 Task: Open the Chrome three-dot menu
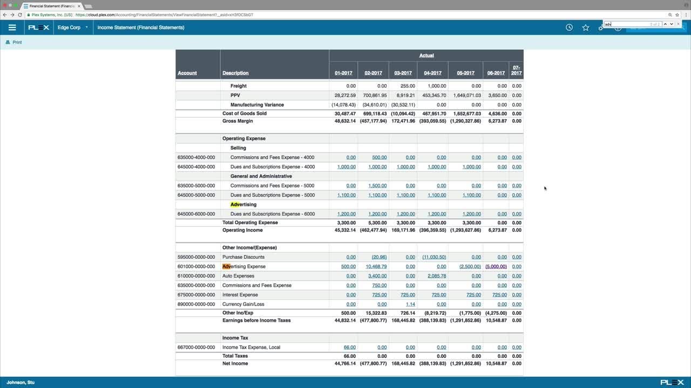click(x=685, y=15)
